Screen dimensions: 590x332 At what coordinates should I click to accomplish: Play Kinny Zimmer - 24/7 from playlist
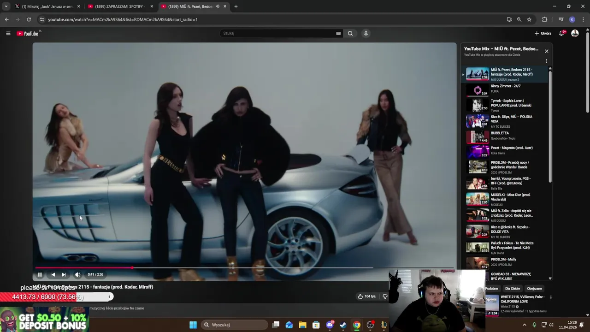(505, 89)
